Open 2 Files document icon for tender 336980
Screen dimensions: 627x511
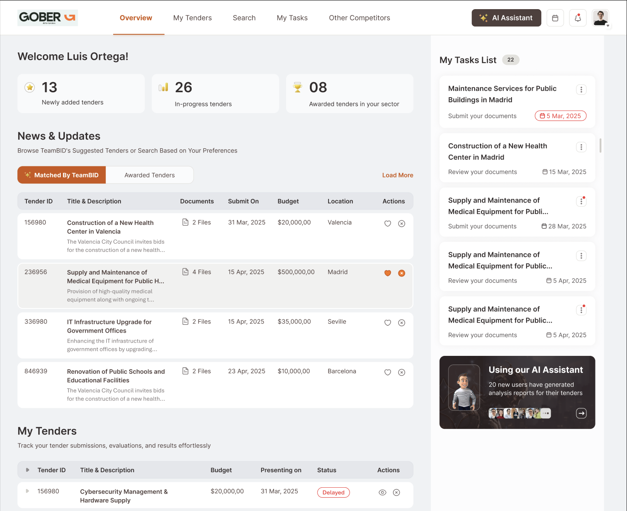185,321
